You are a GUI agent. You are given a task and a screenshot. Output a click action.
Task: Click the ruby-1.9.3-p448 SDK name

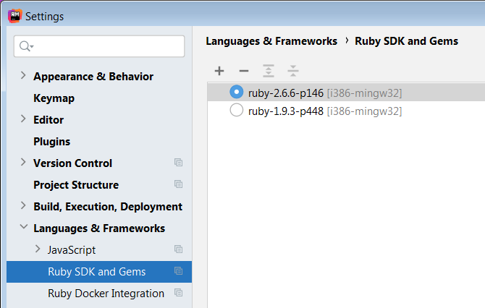[x=286, y=111]
